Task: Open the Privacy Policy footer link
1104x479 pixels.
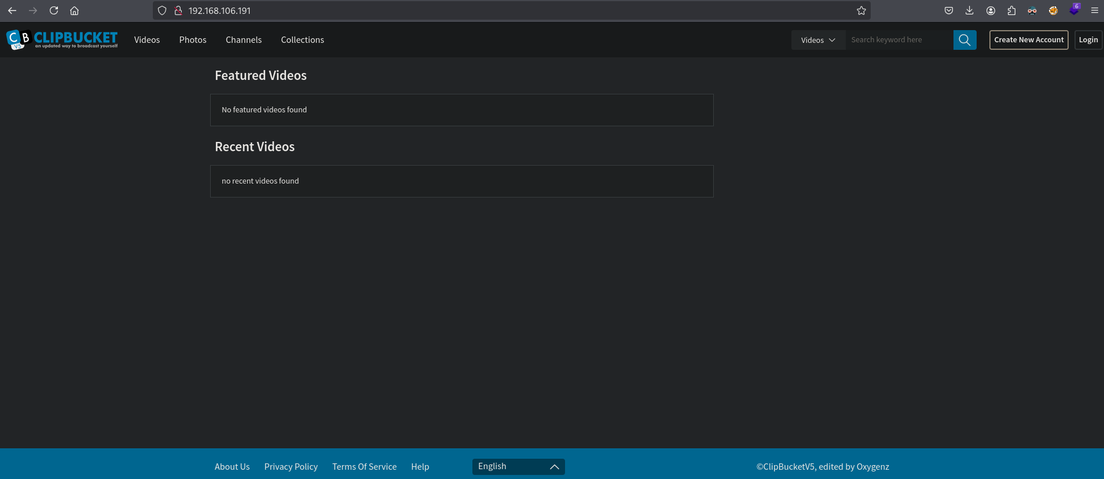Action: point(291,467)
